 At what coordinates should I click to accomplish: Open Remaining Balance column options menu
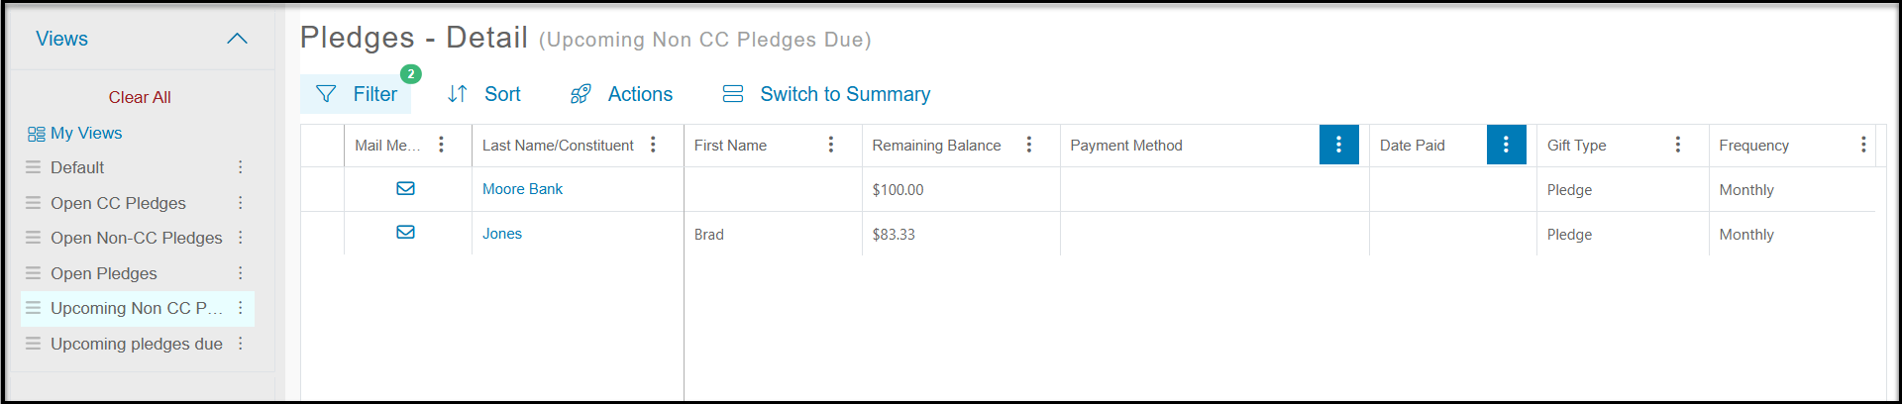(1029, 145)
